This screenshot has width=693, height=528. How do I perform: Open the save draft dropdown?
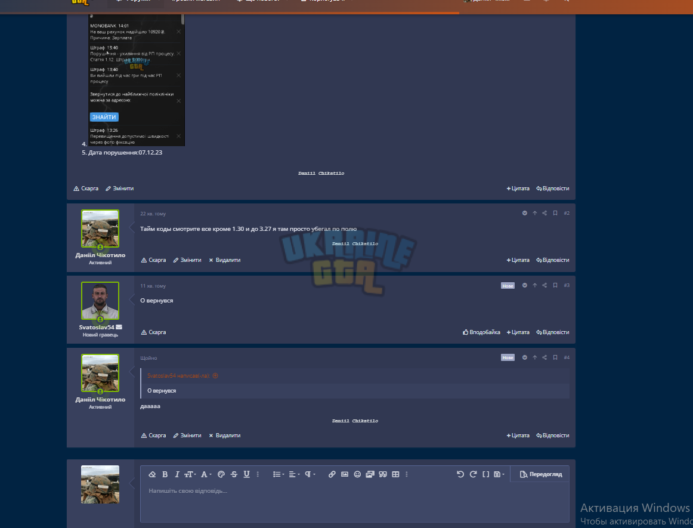[x=499, y=474]
